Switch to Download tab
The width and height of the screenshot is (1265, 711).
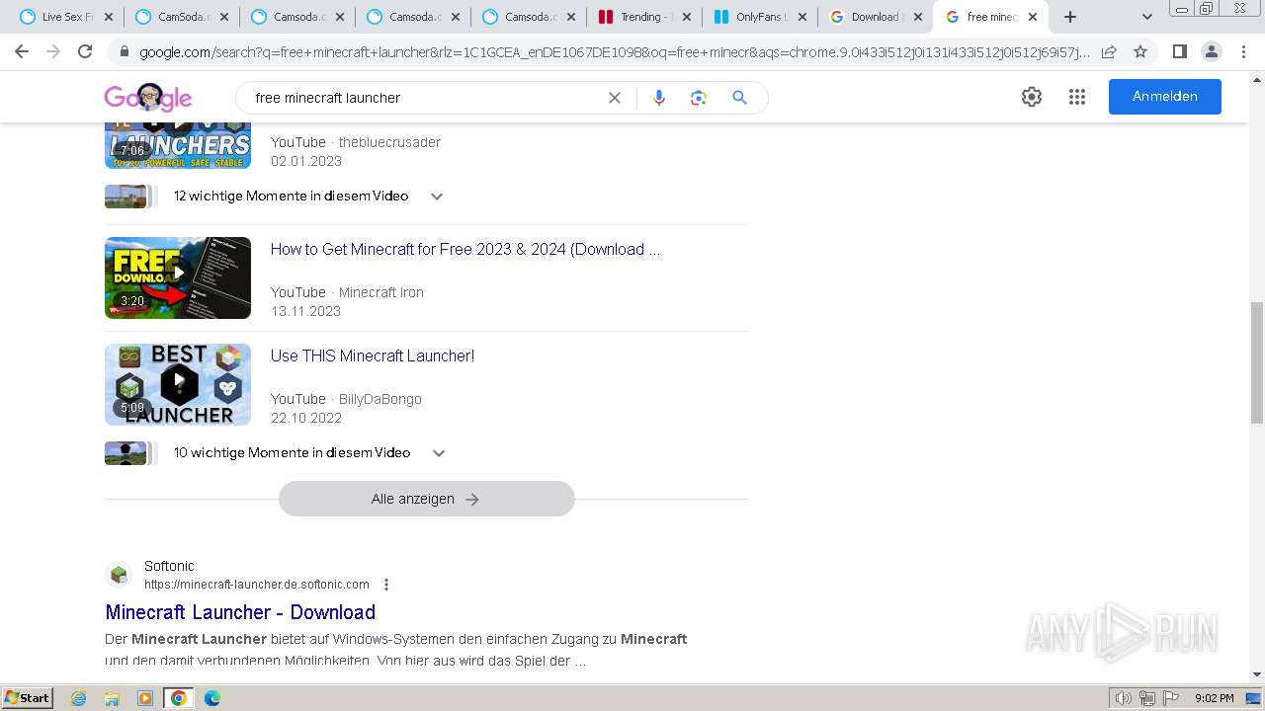point(876,17)
